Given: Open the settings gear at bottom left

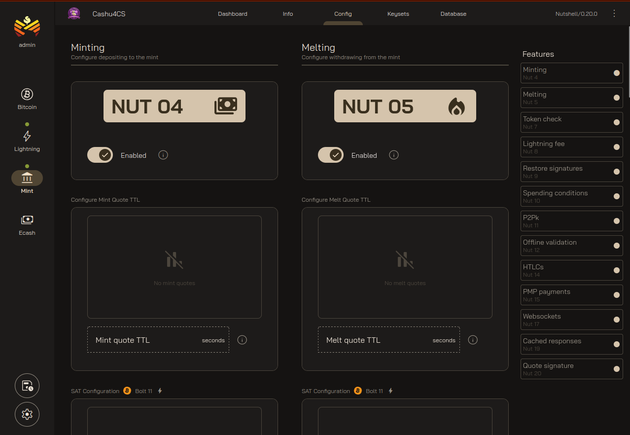Looking at the screenshot, I should pyautogui.click(x=27, y=414).
